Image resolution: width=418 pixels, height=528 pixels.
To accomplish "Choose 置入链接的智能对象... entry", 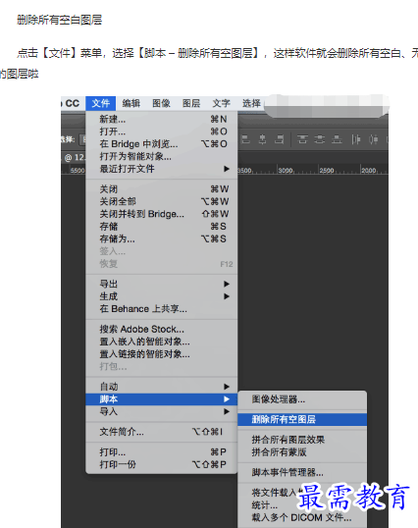I will [x=162, y=354].
